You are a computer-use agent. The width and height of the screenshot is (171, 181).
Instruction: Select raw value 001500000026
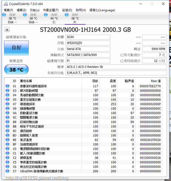150,158
